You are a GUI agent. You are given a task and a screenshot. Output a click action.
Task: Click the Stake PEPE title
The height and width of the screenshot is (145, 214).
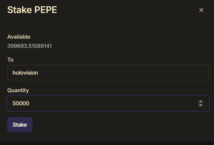(32, 10)
